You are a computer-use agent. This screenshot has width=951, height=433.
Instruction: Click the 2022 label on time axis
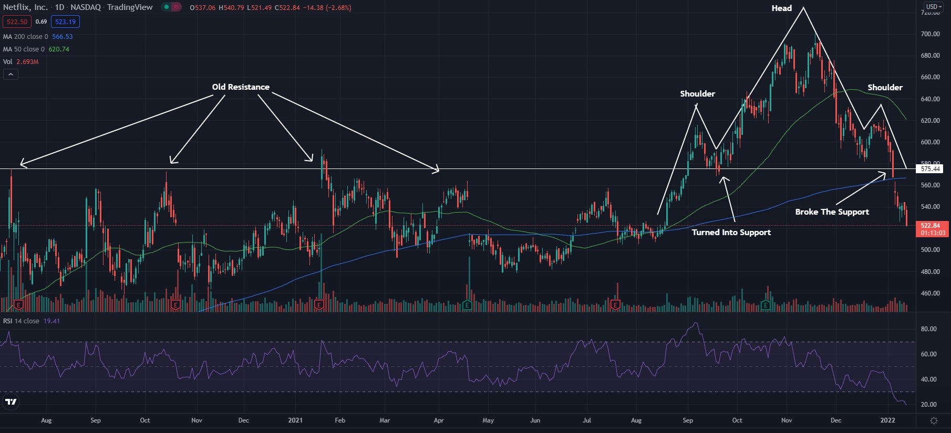tap(887, 420)
